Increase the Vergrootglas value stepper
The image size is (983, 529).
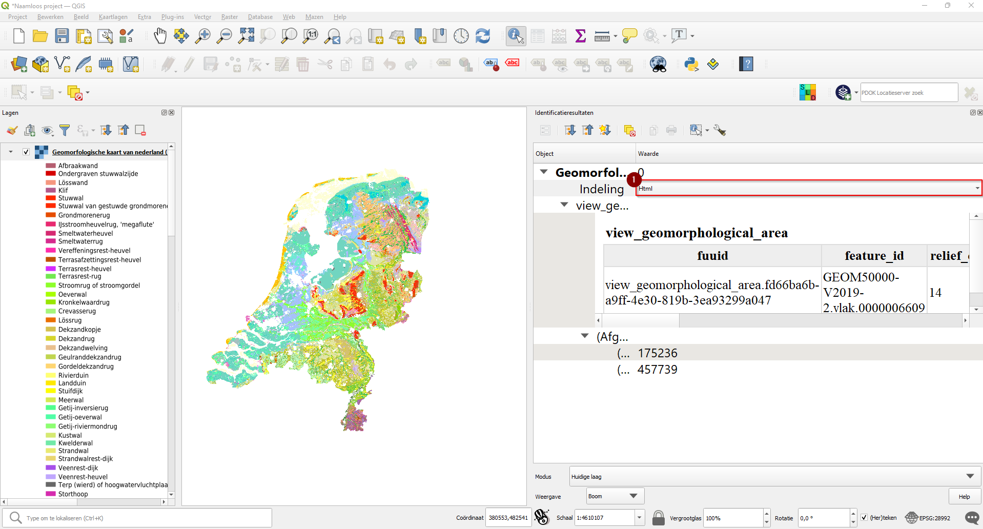click(x=767, y=514)
